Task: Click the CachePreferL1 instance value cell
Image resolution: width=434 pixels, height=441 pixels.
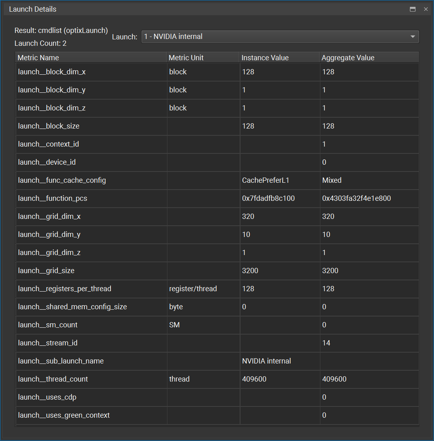Action: click(x=266, y=180)
